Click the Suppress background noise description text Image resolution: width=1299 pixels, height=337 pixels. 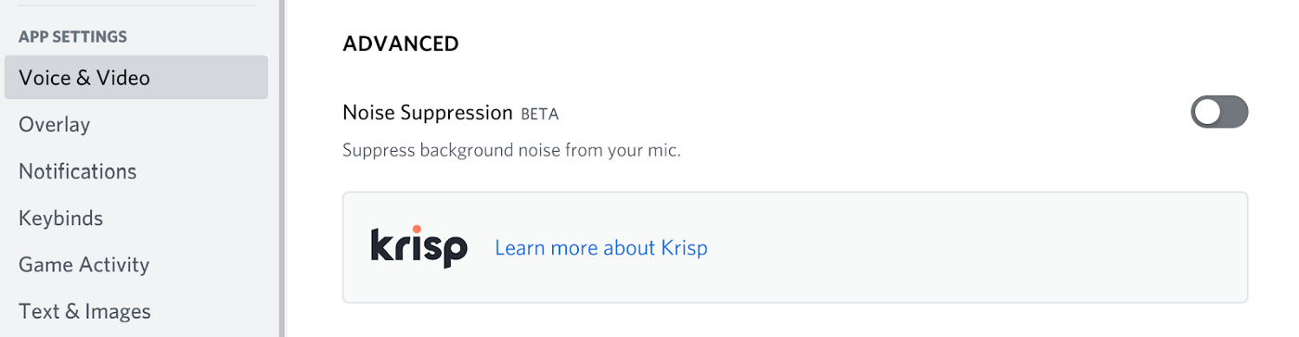pyautogui.click(x=512, y=150)
